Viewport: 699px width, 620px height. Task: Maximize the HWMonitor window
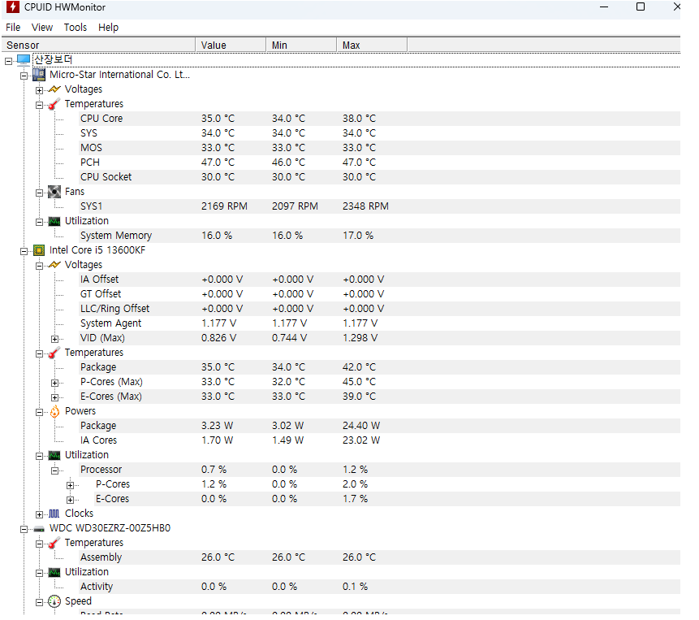pos(641,7)
